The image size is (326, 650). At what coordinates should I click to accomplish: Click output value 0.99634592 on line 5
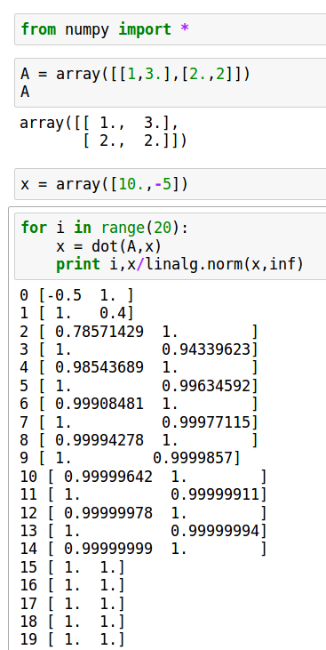point(206,386)
